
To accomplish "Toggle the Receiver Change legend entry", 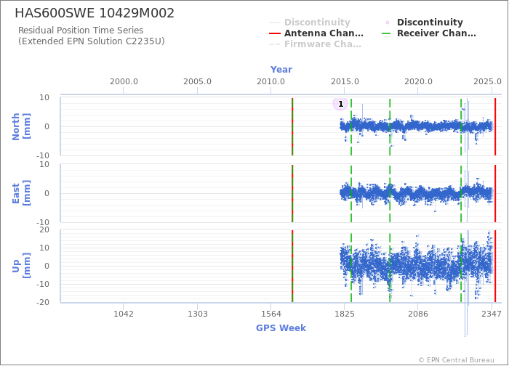I will pos(429,33).
